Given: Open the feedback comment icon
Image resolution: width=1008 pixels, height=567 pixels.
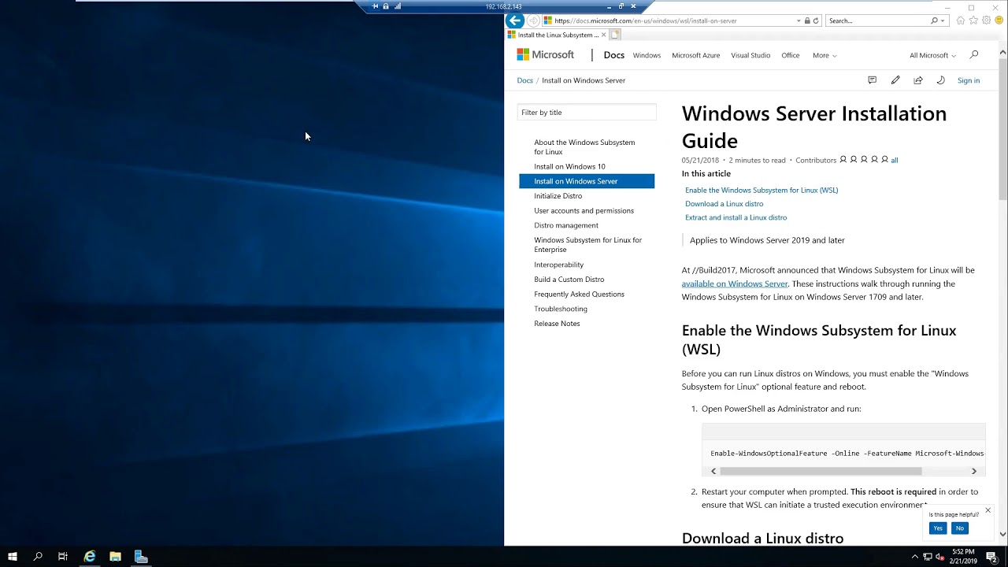Looking at the screenshot, I should 872,80.
